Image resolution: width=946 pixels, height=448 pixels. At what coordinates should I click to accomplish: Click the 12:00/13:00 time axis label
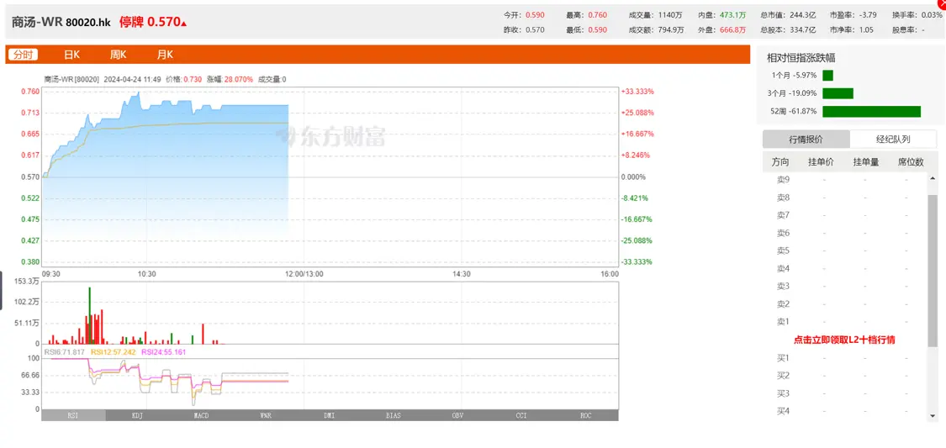[304, 274]
